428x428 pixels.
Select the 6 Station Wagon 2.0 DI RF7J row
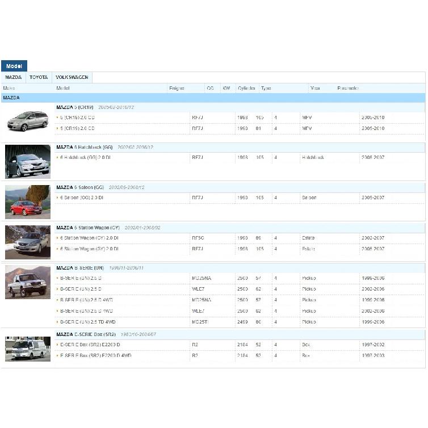point(240,249)
